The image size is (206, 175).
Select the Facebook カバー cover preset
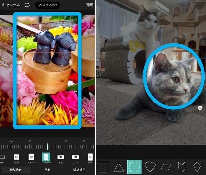(x=76, y=159)
